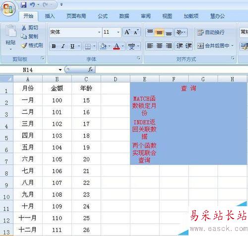The height and width of the screenshot is (236, 248).
Task: Open the 视图 tab
Action: 167,16
